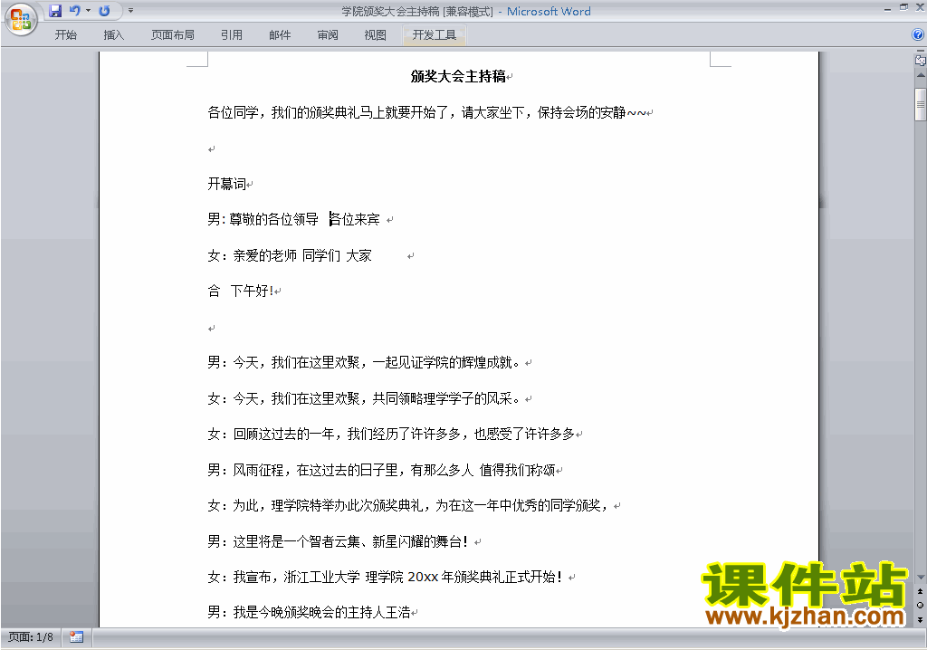
Task: Open the Select Browse Object round button
Action: click(921, 605)
